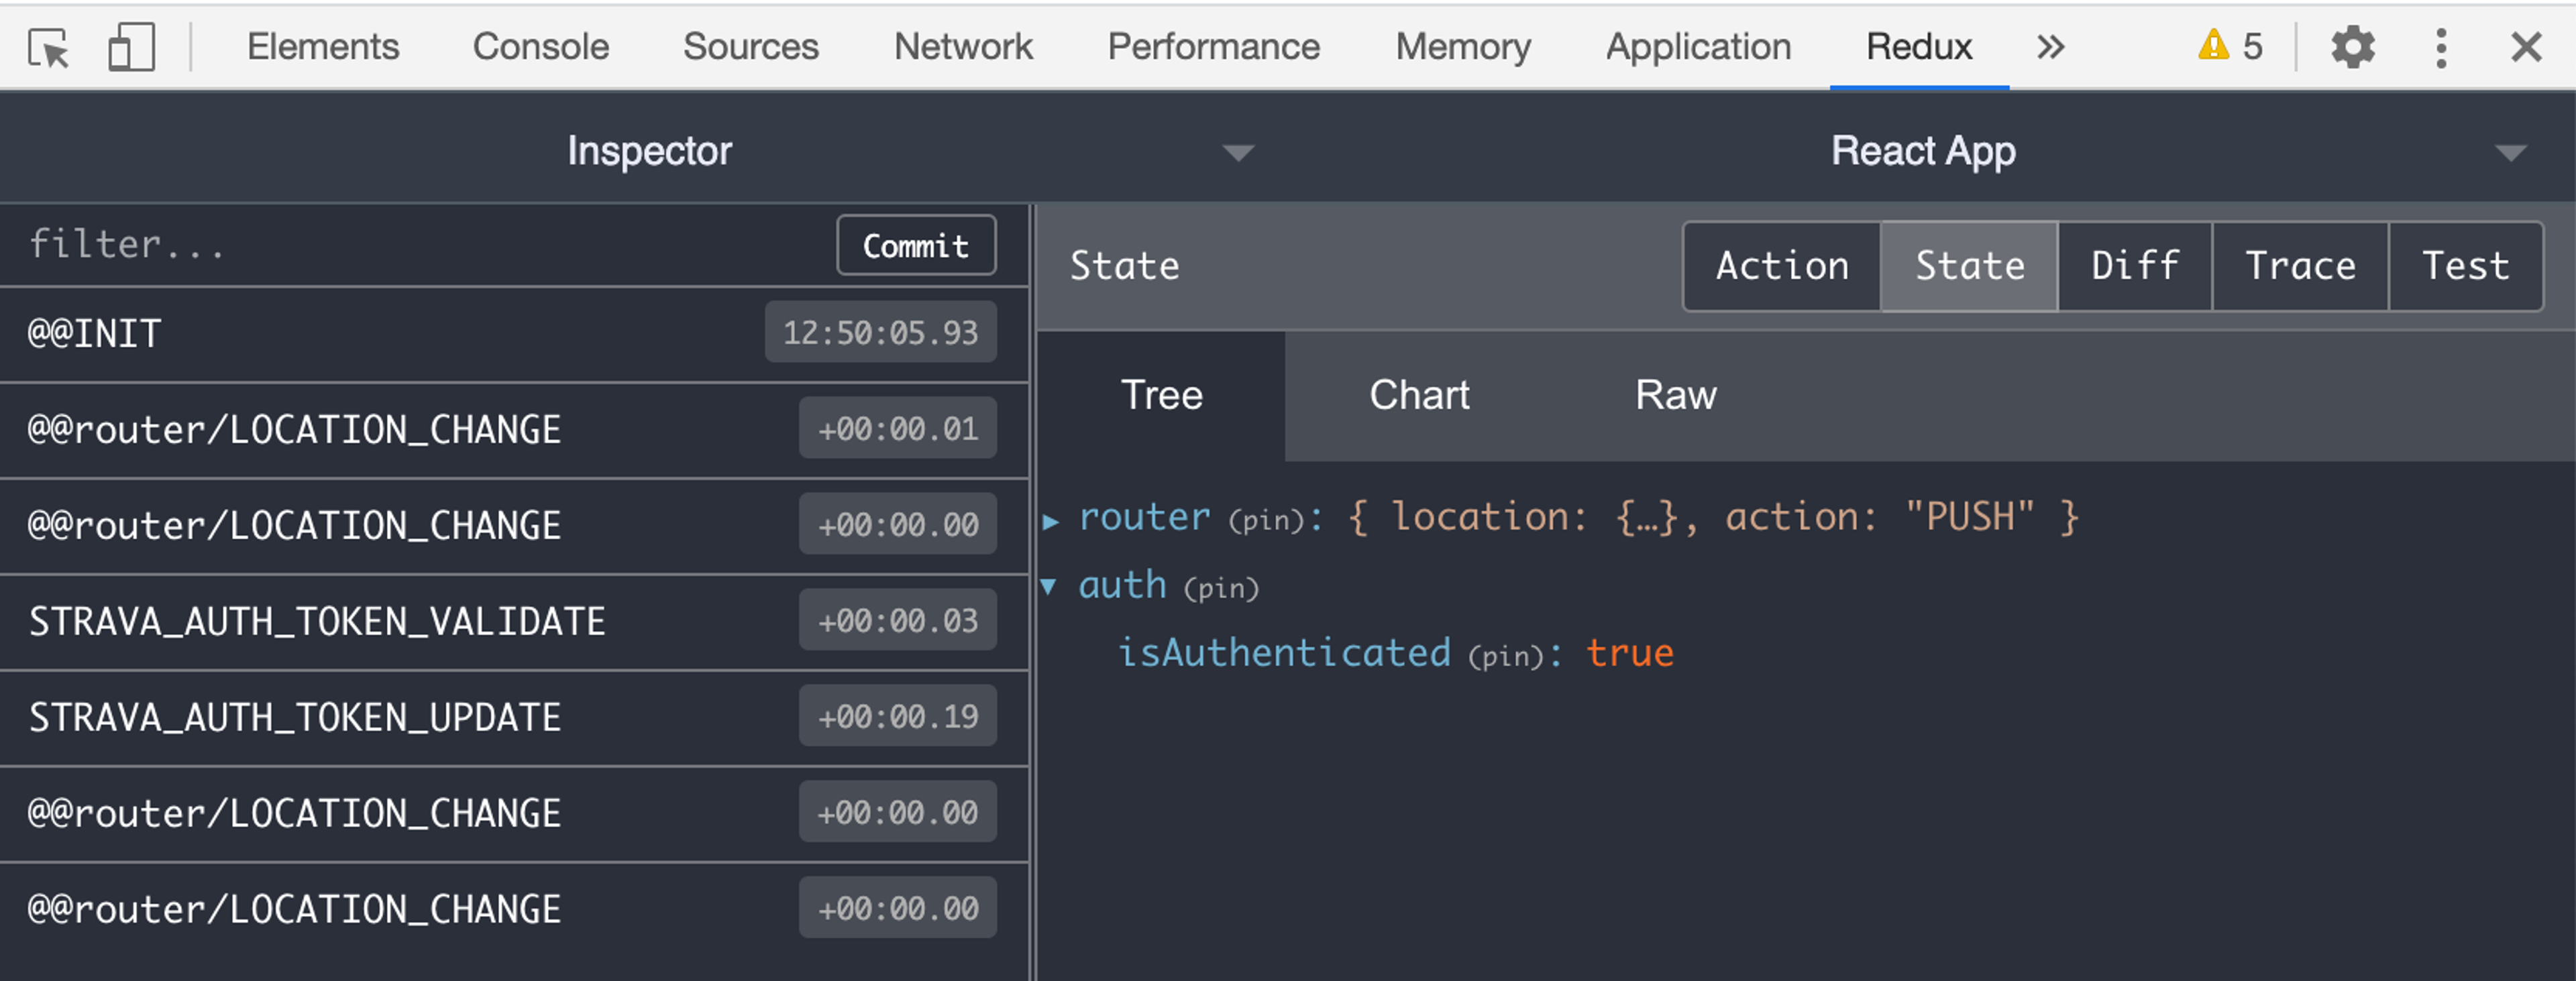Open the three-dot DevTools menu
The height and width of the screenshot is (981, 2576).
click(x=2440, y=47)
